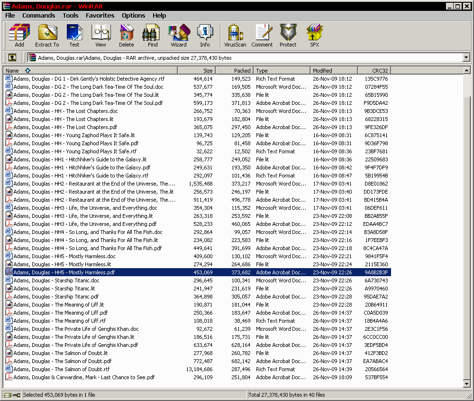Open the Find binoculars tool
474x401 pixels.
coord(152,36)
